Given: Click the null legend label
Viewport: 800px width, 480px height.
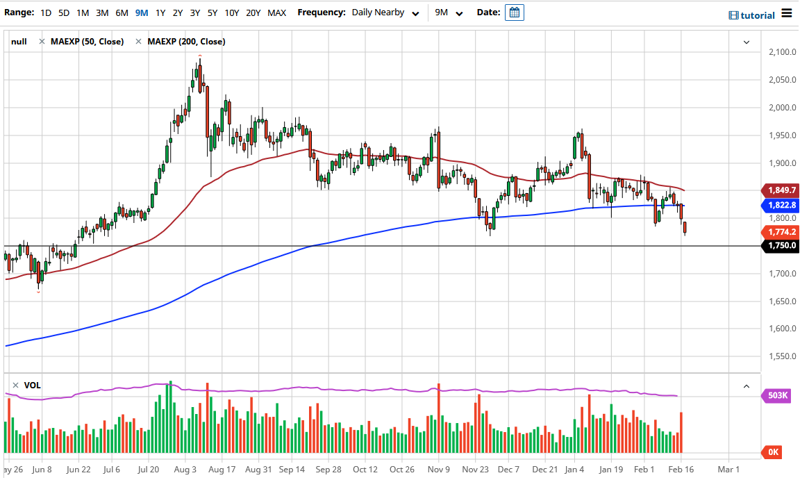Looking at the screenshot, I should tap(19, 41).
